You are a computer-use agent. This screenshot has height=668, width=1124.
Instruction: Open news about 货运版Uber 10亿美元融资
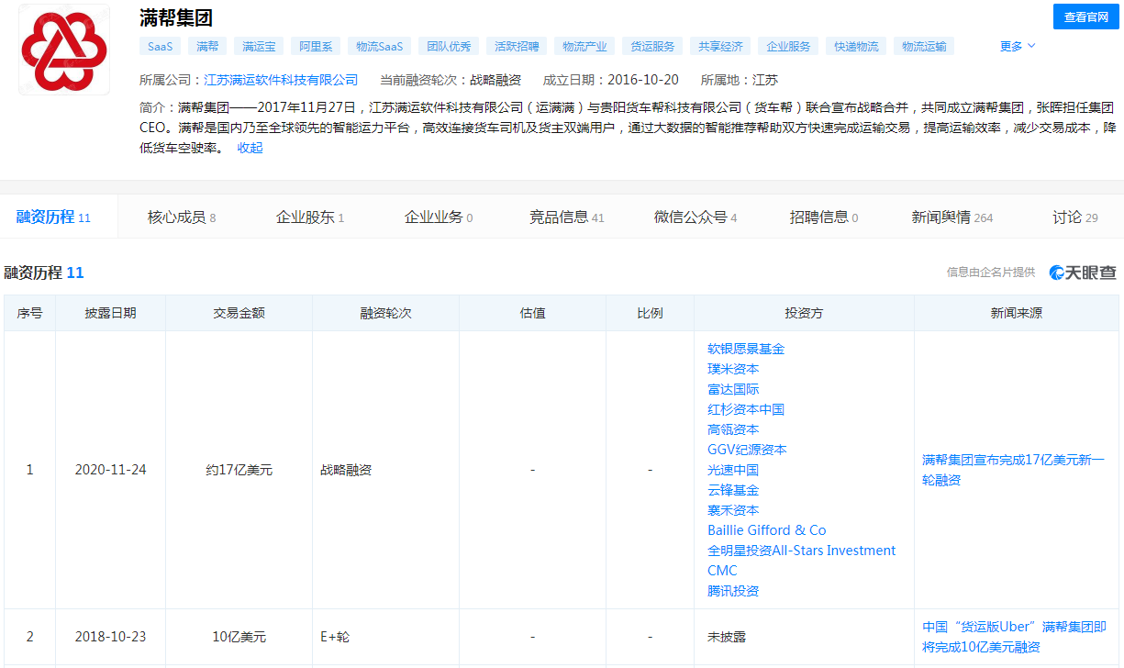point(1014,637)
